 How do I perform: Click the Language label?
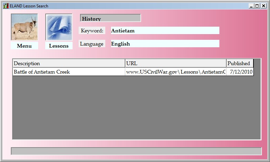point(92,44)
